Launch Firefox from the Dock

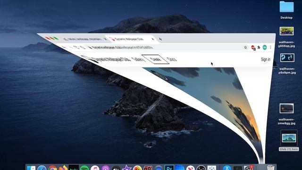pos(63,168)
